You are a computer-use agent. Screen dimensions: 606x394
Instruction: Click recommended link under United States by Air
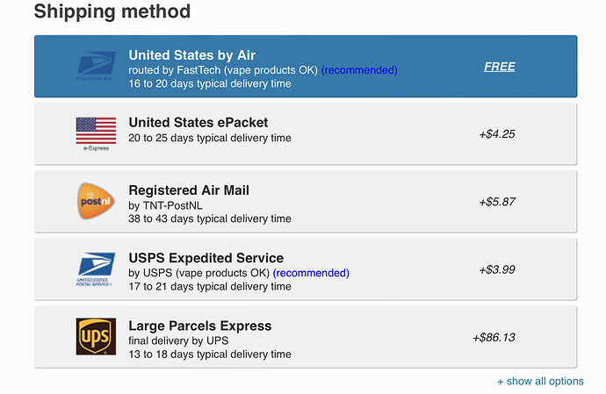tap(359, 70)
